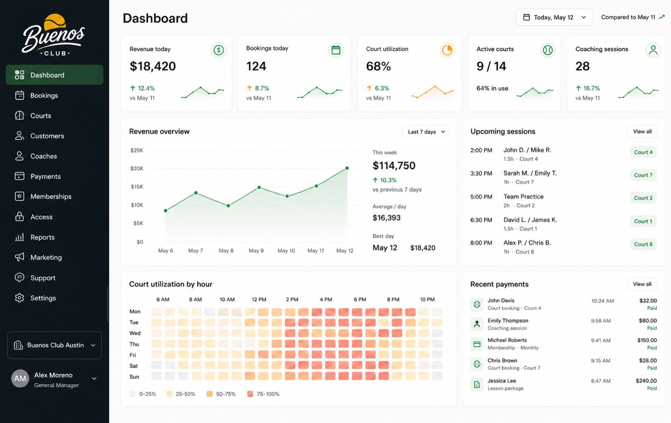Image resolution: width=671 pixels, height=423 pixels.
Task: Click the dollar icon on Revenue today card
Action: pos(219,50)
